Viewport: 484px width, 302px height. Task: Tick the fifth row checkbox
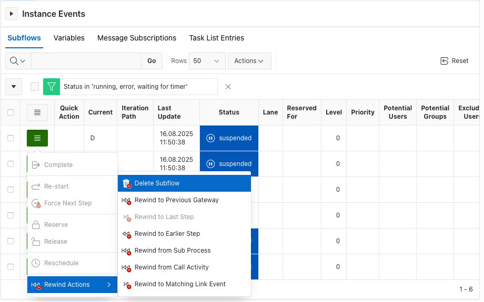[11, 241]
